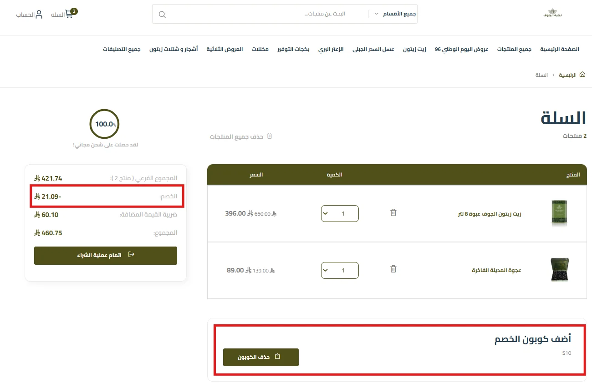This screenshot has width=592, height=383.
Task: Open جميع المنتجات menu item
Action: pyautogui.click(x=514, y=49)
